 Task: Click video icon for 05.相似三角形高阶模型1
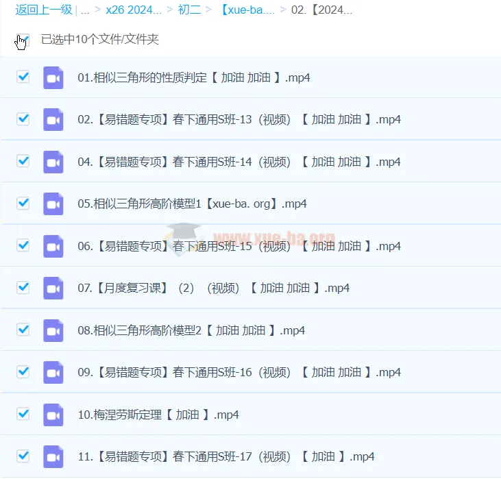pyautogui.click(x=53, y=204)
